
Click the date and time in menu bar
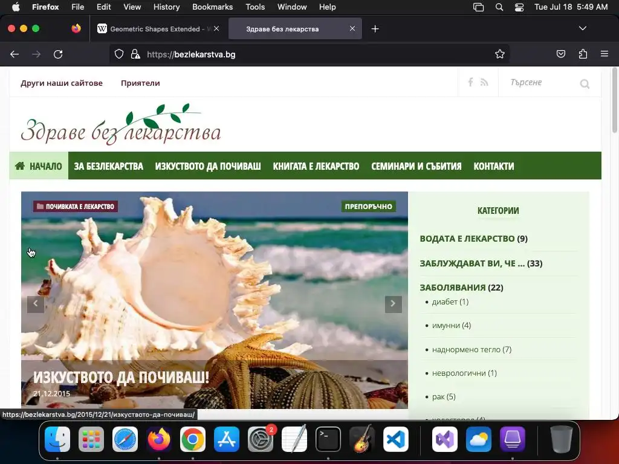571,7
